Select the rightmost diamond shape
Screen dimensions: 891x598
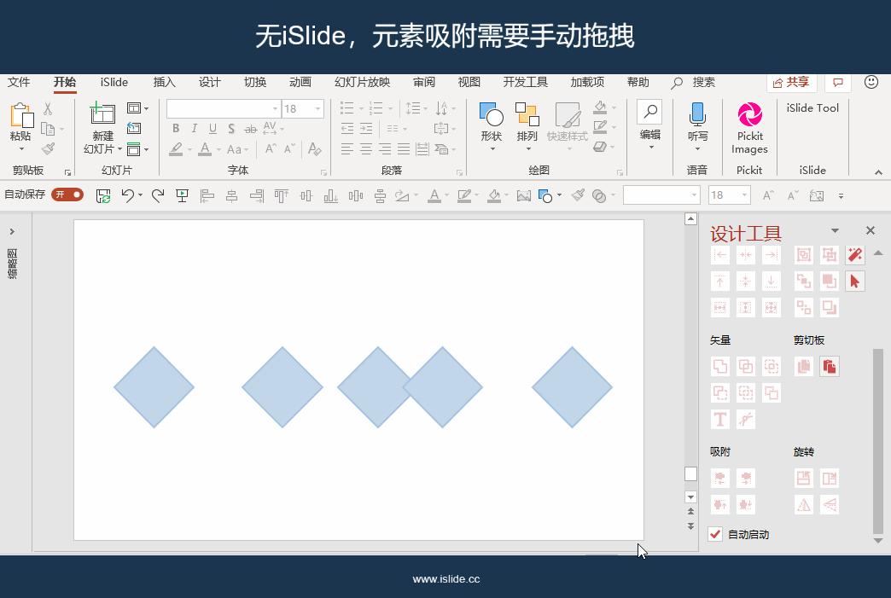point(572,386)
